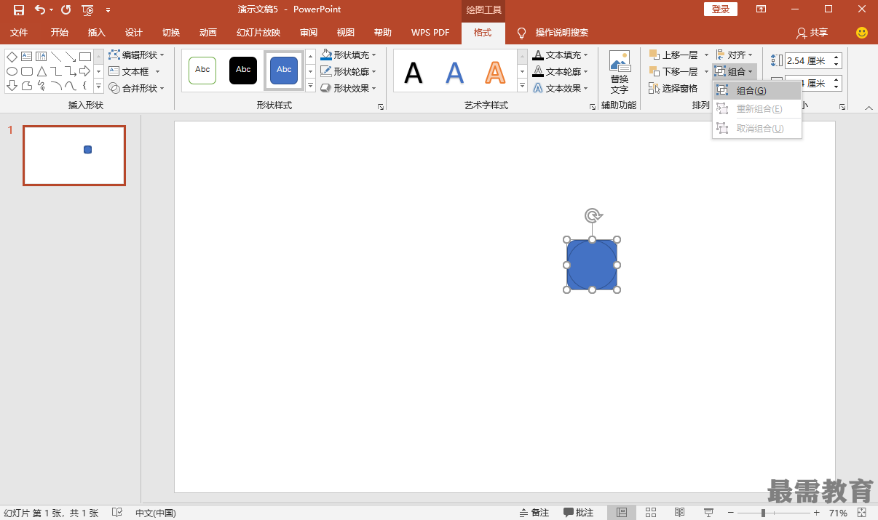Select slide 1 thumbnail in the panel
Image resolution: width=878 pixels, height=520 pixels.
[74, 156]
